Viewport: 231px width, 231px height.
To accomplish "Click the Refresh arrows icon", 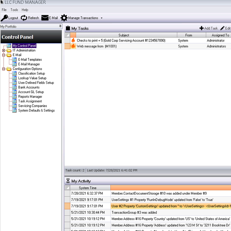I will coord(24,18).
